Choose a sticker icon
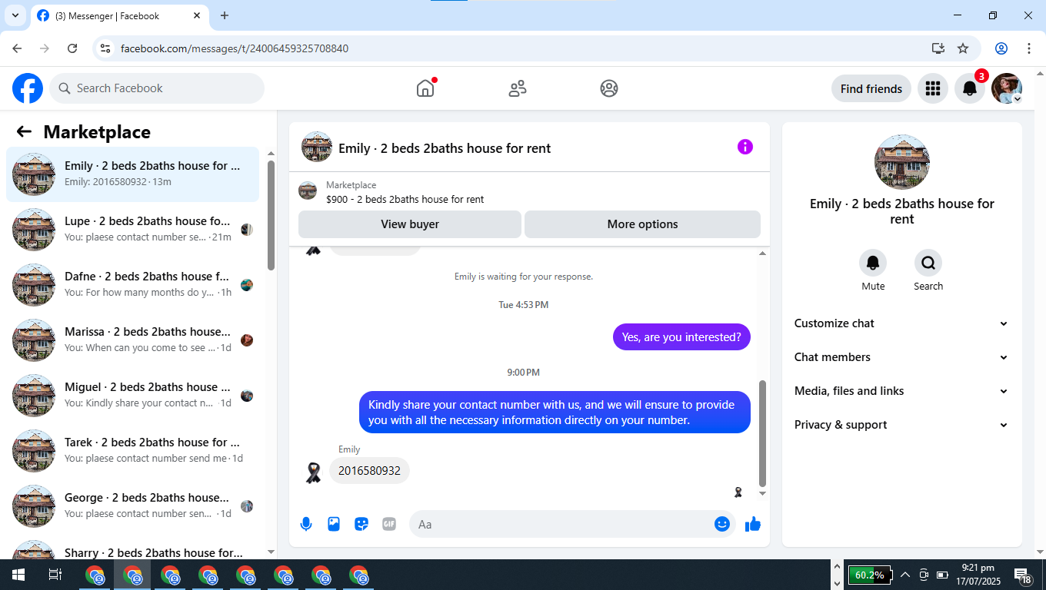Image resolution: width=1046 pixels, height=590 pixels. [x=361, y=524]
